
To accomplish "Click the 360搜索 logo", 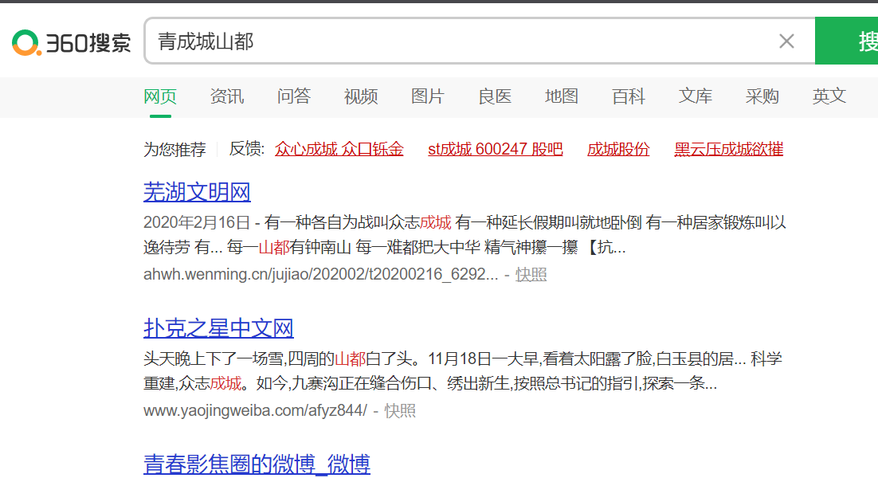I will click(x=70, y=41).
